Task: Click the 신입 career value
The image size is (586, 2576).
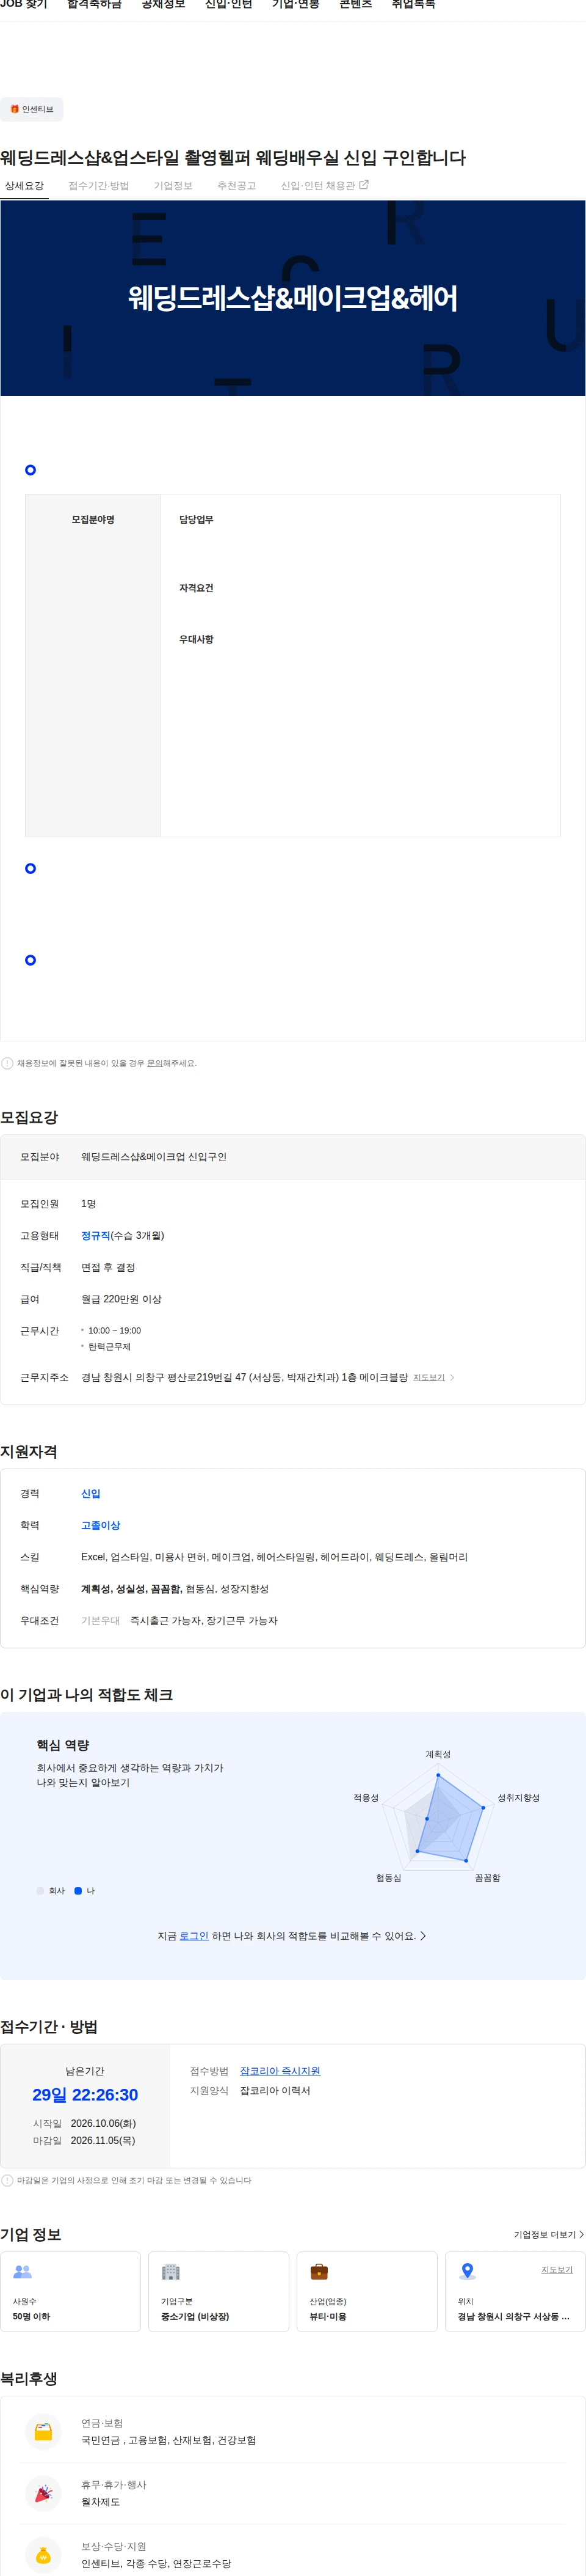Action: [x=91, y=1494]
